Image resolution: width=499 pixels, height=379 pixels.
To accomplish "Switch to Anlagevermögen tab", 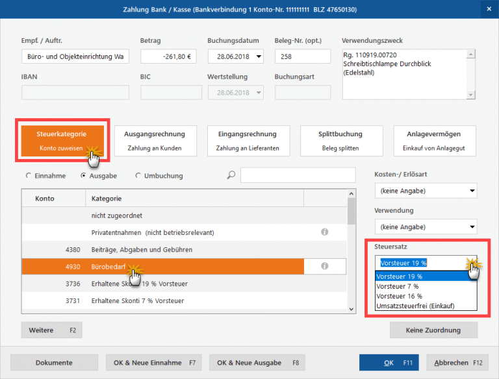I will point(435,141).
